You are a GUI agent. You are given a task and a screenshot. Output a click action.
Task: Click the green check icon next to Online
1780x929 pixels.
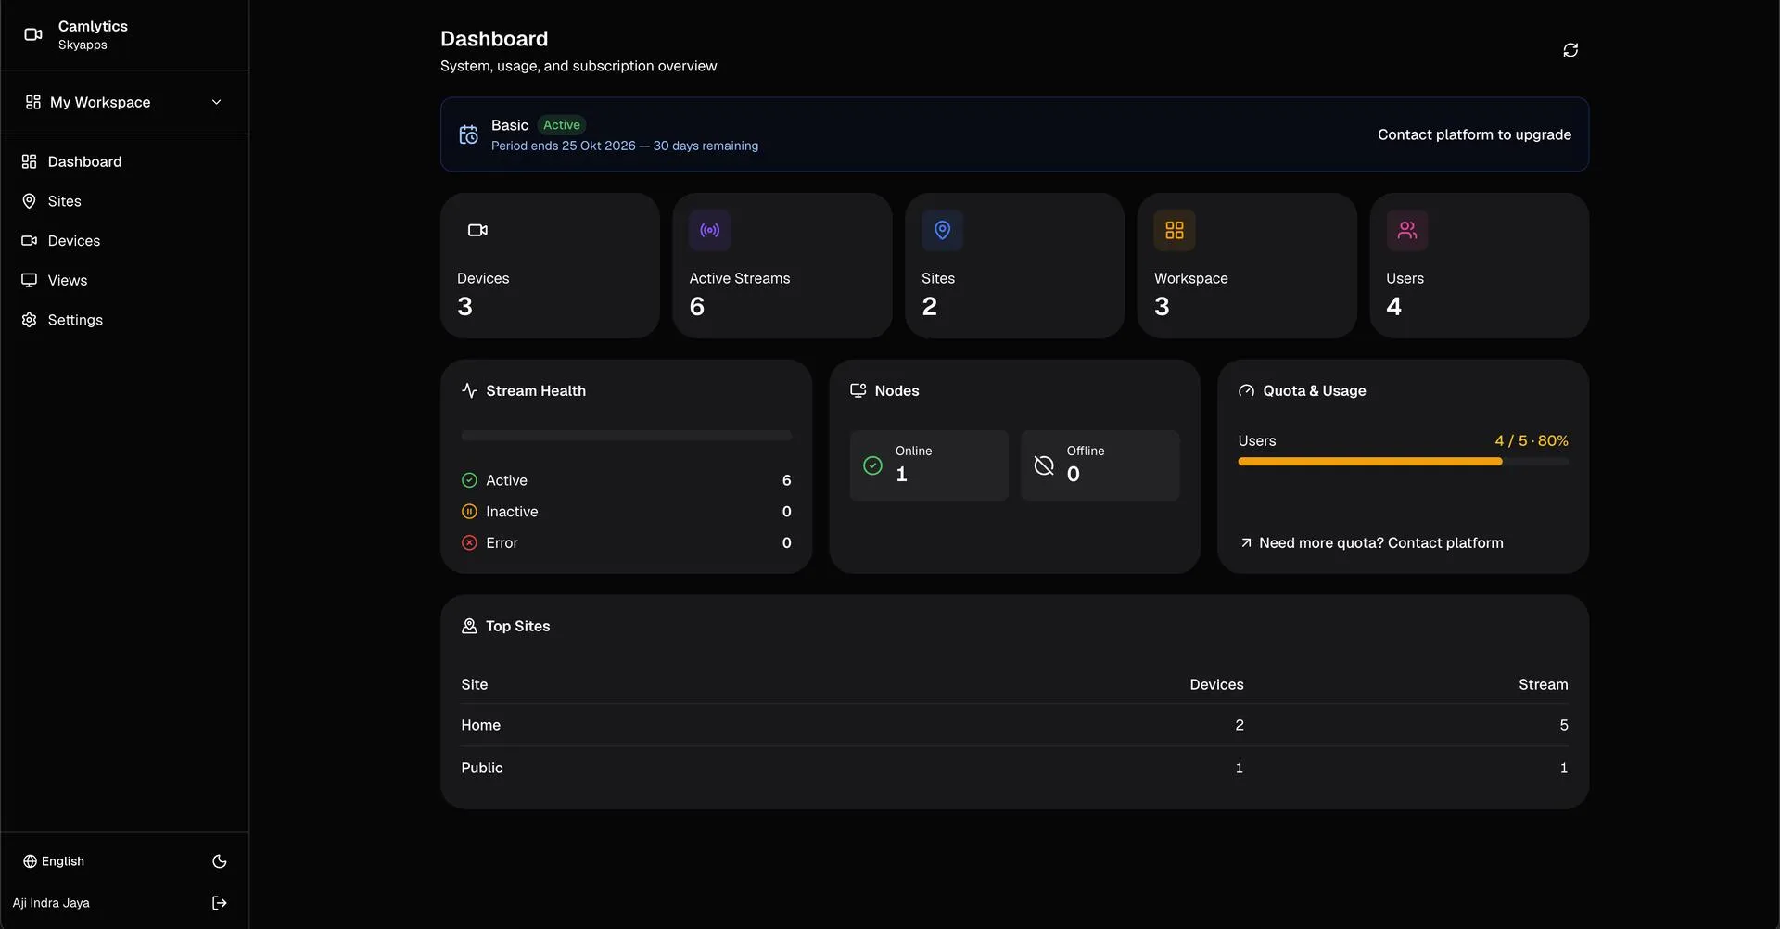[x=872, y=465]
